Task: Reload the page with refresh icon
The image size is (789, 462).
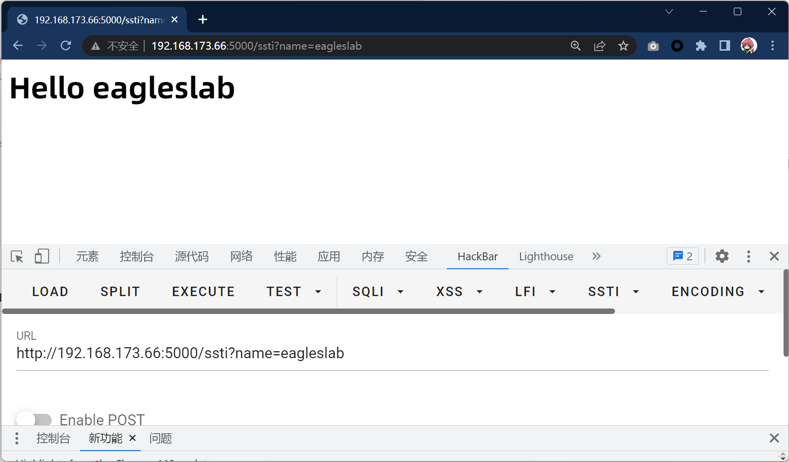Action: (66, 46)
